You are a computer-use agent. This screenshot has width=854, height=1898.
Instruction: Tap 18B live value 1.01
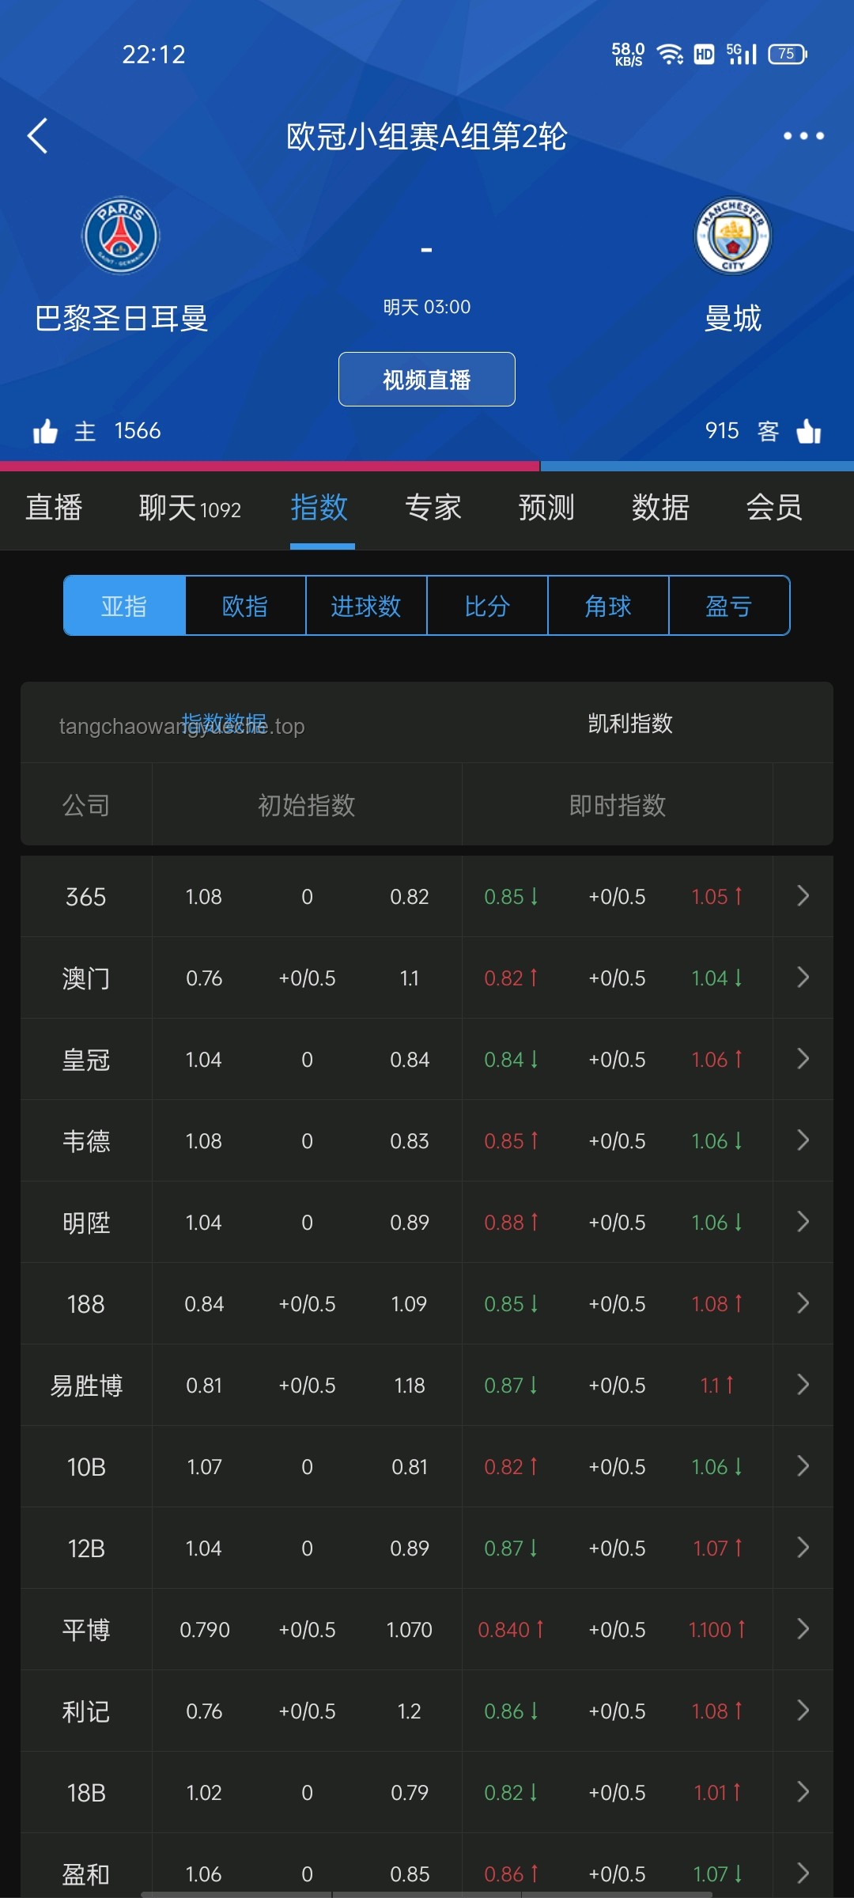[709, 1793]
